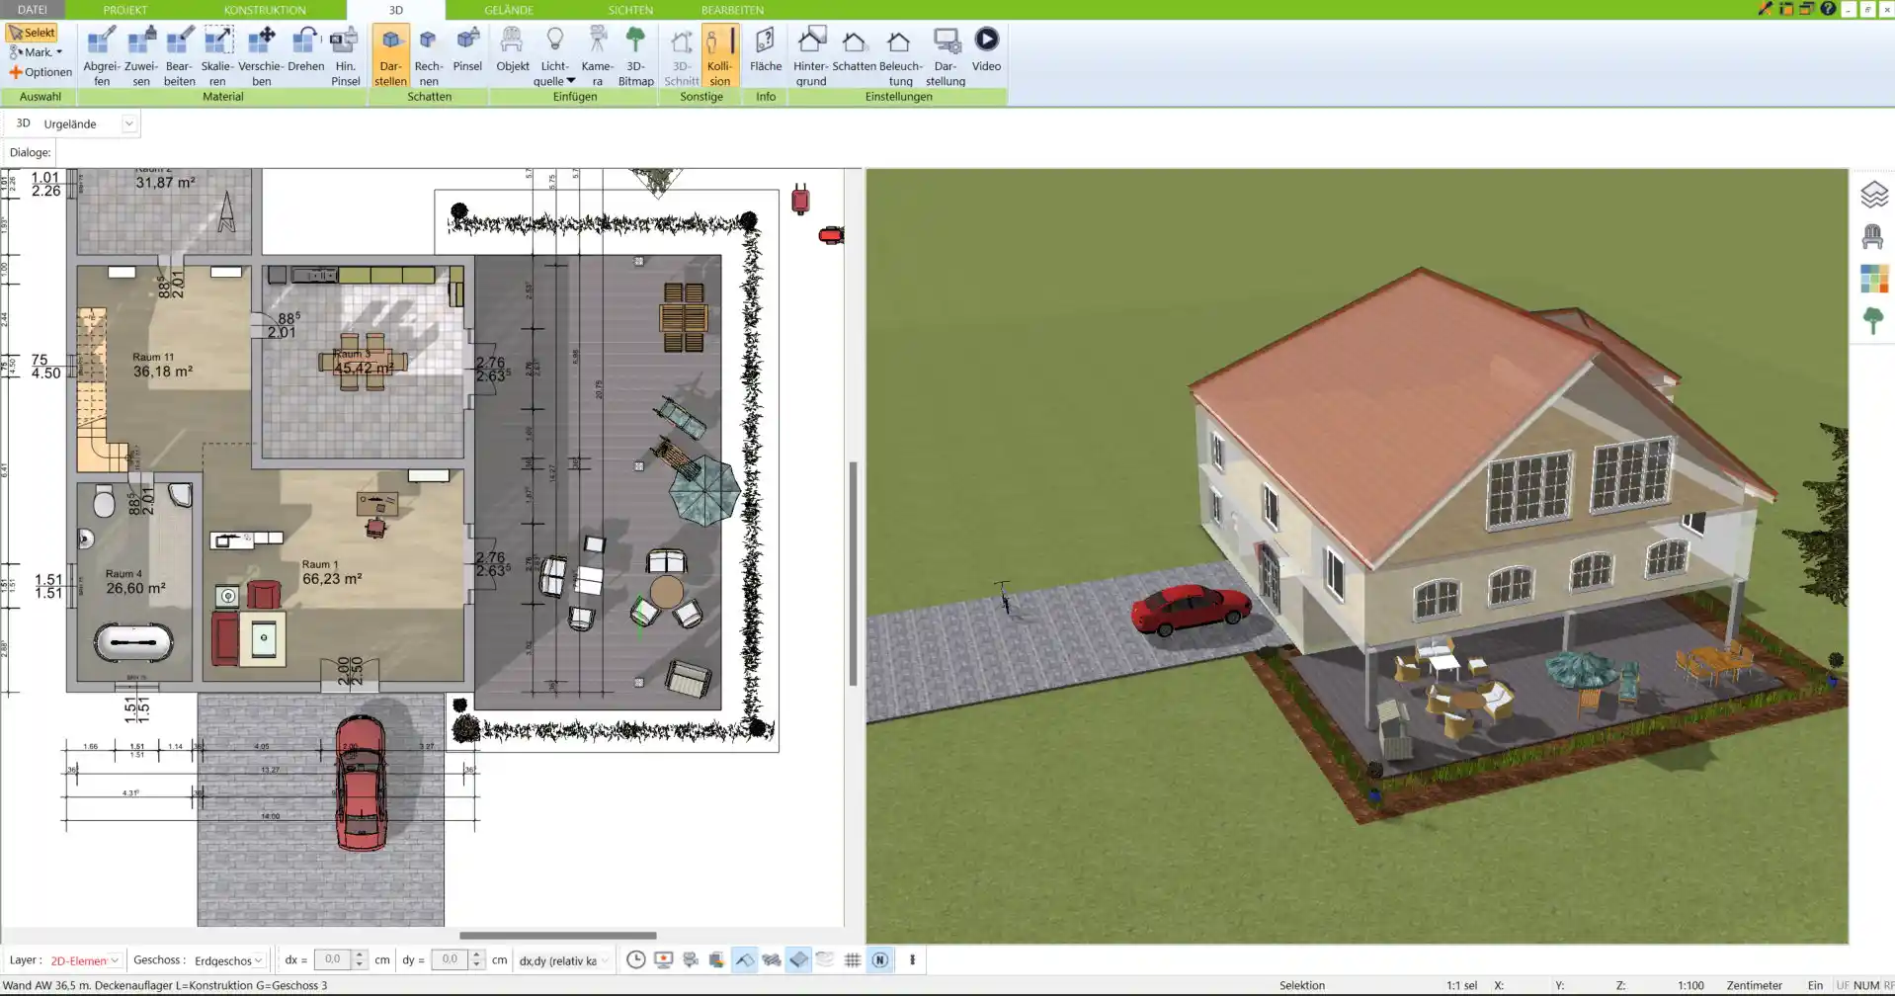Open Darstellung settings
Image resolution: width=1895 pixels, height=996 pixels.
pyautogui.click(x=946, y=56)
